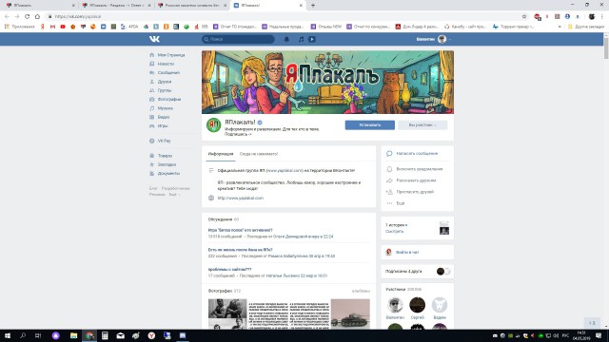
Task: Click Пригласить друзей action
Action: (x=415, y=192)
